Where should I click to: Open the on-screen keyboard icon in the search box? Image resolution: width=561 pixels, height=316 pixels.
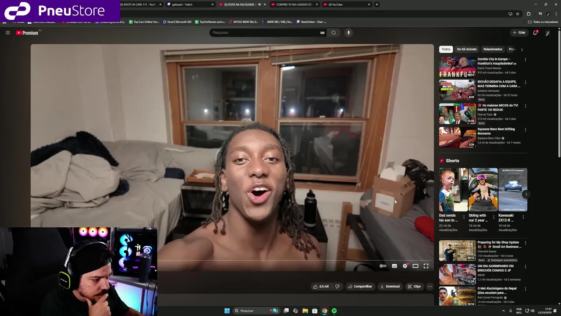point(322,32)
